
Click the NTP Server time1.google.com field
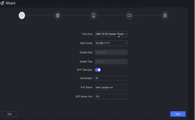(111, 87)
